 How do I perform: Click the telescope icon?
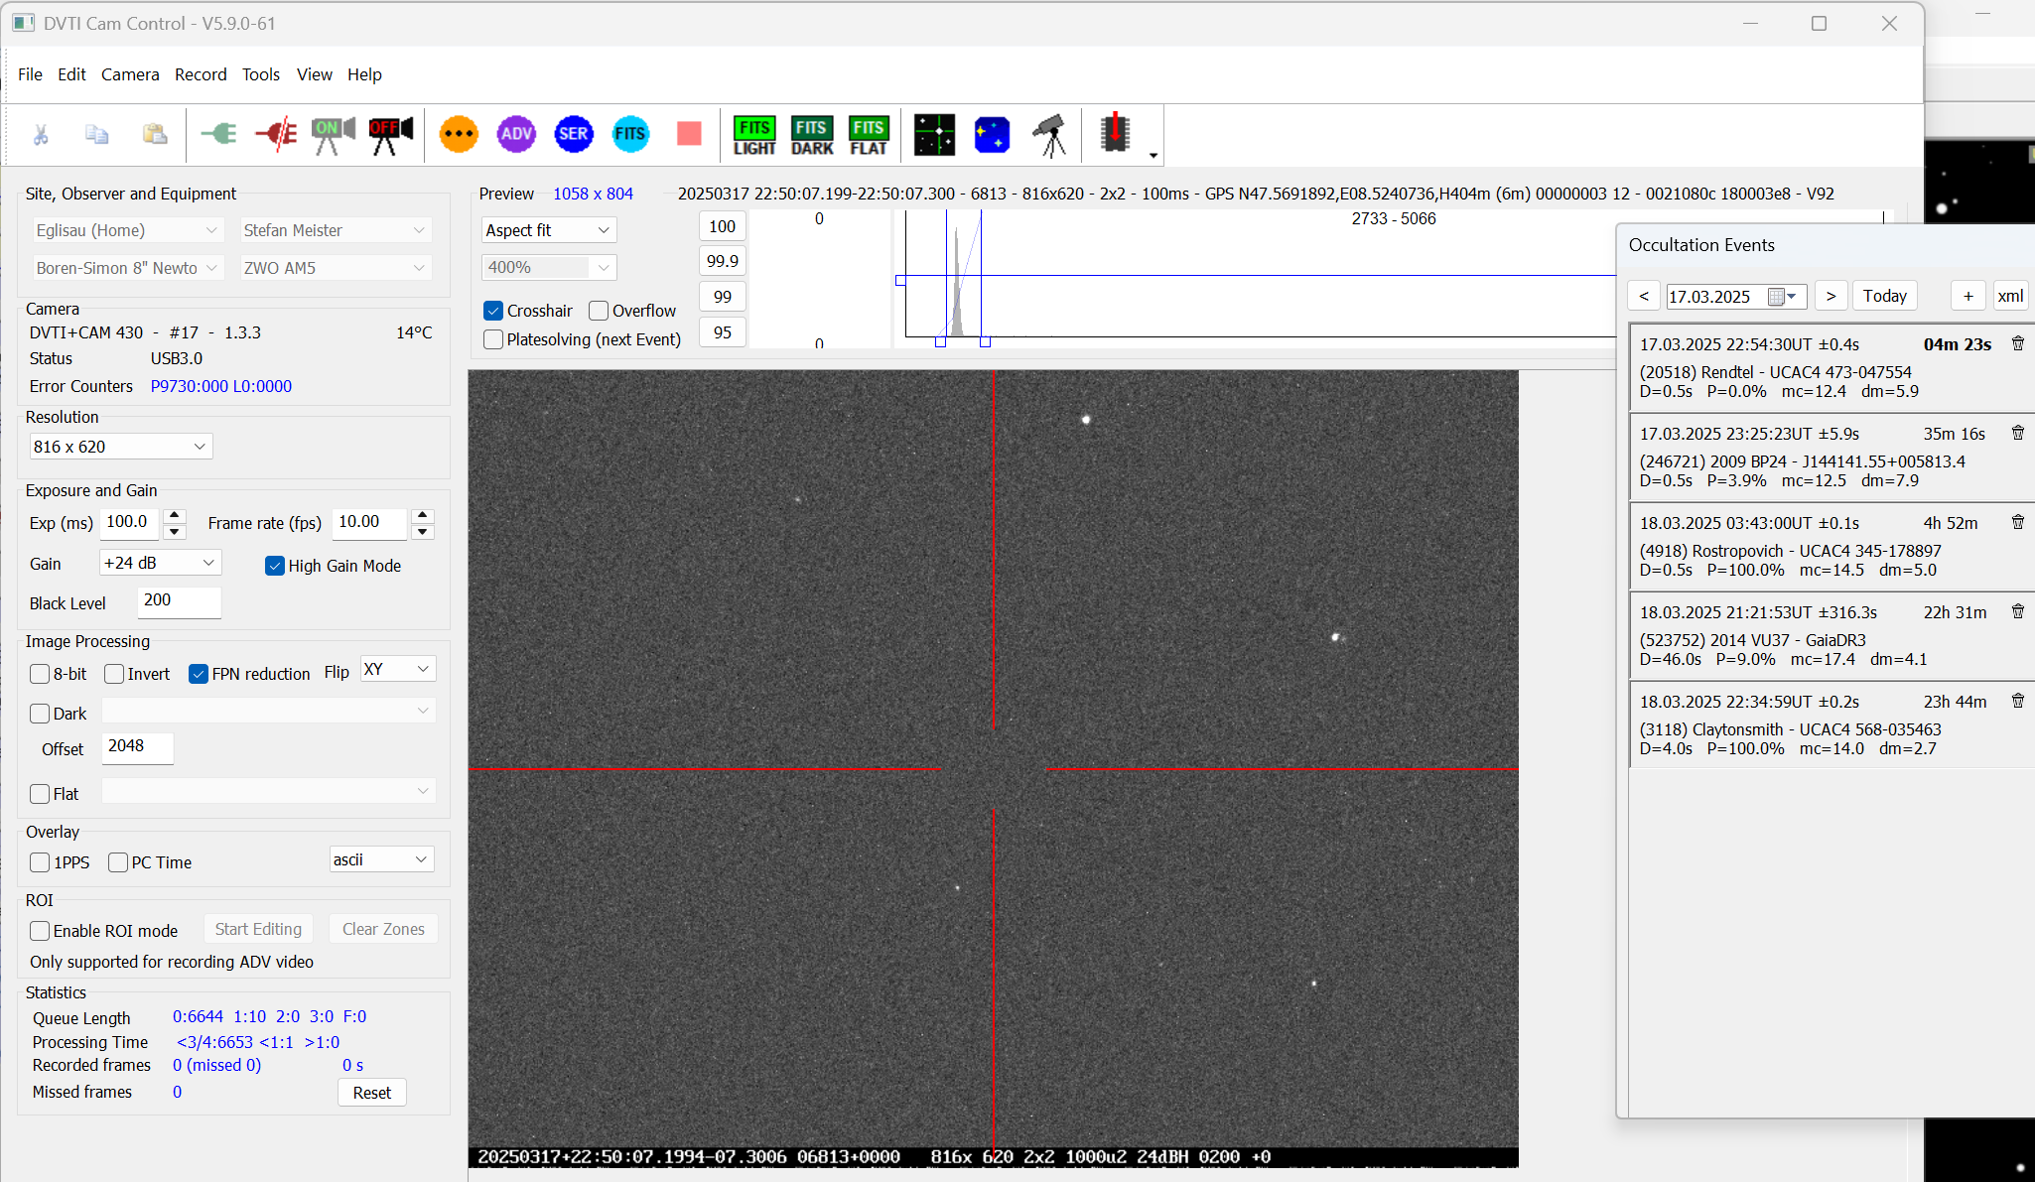pyautogui.click(x=1049, y=135)
